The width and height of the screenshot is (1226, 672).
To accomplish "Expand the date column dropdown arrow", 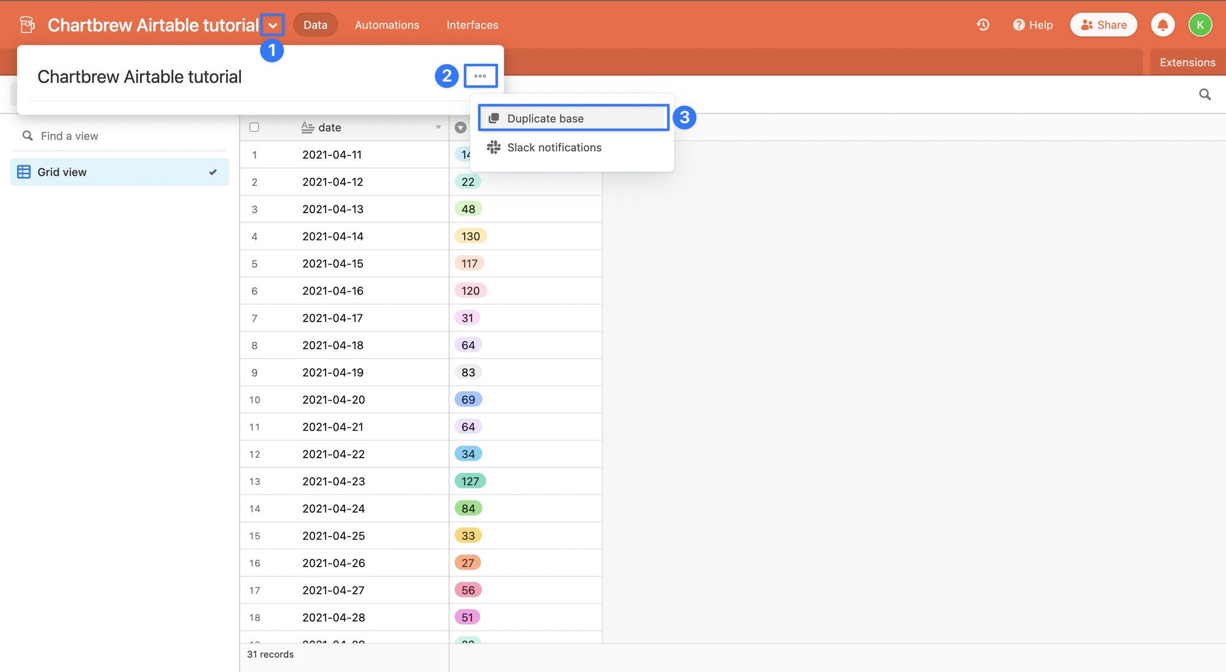I will coord(437,127).
